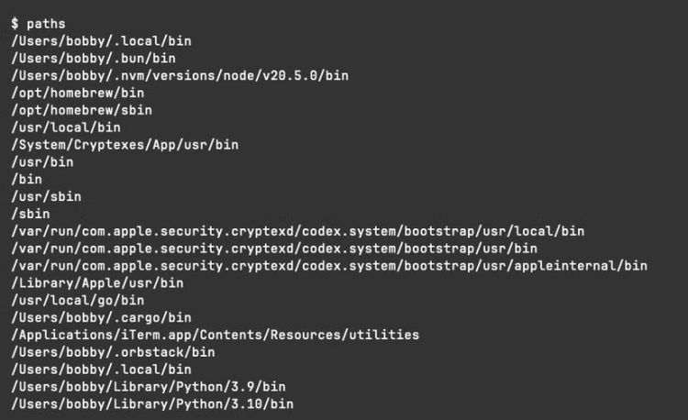
Task: Click the /usr/sbin output line
Action: tap(46, 197)
